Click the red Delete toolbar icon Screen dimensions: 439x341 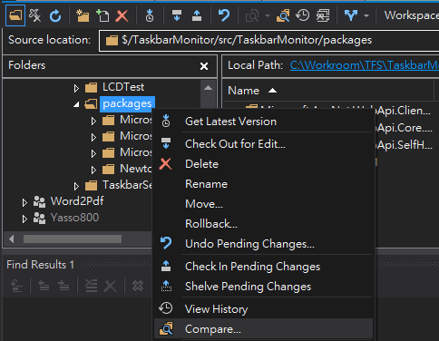[122, 15]
